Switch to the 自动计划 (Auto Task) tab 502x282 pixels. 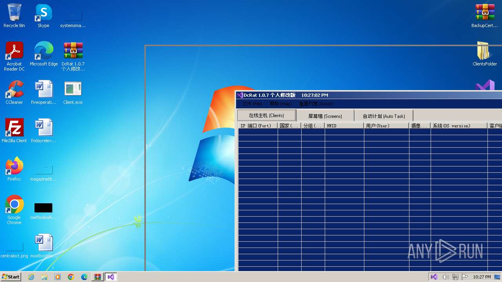[384, 116]
